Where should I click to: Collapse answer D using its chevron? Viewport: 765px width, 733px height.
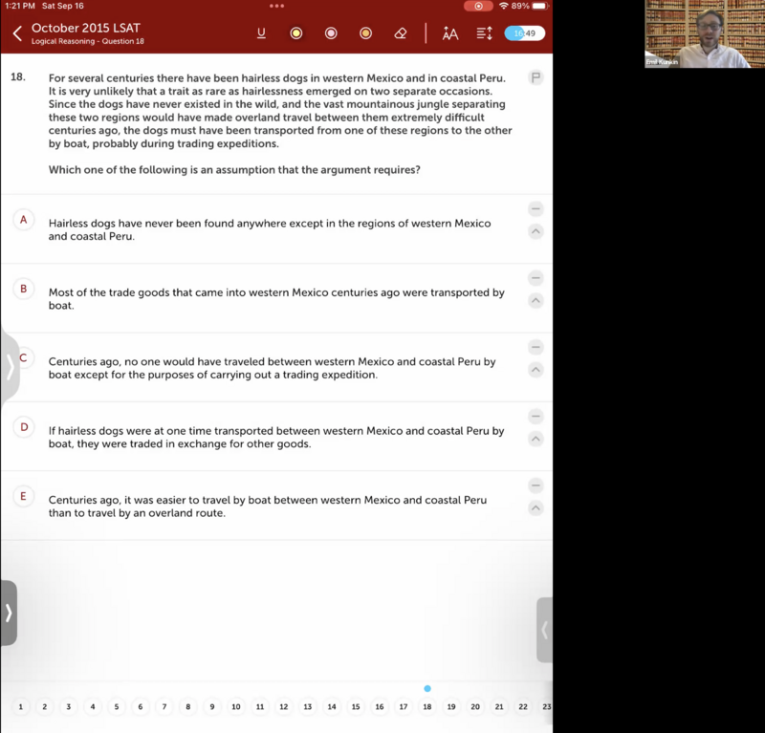click(x=535, y=439)
